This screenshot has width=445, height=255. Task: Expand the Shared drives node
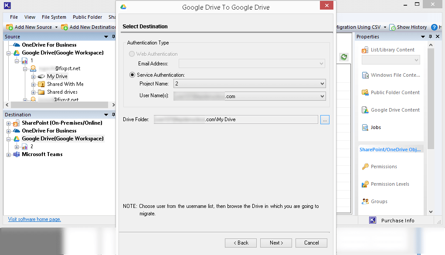(x=33, y=92)
